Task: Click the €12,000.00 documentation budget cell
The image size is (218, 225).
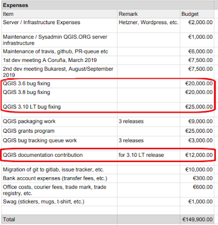Action: click(x=197, y=155)
